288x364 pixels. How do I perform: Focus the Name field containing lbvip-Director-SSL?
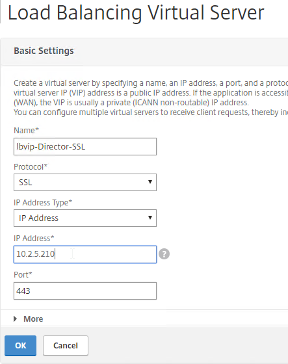point(85,146)
